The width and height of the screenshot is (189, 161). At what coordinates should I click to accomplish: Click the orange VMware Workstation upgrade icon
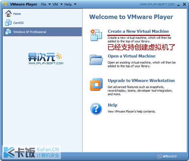96,84
